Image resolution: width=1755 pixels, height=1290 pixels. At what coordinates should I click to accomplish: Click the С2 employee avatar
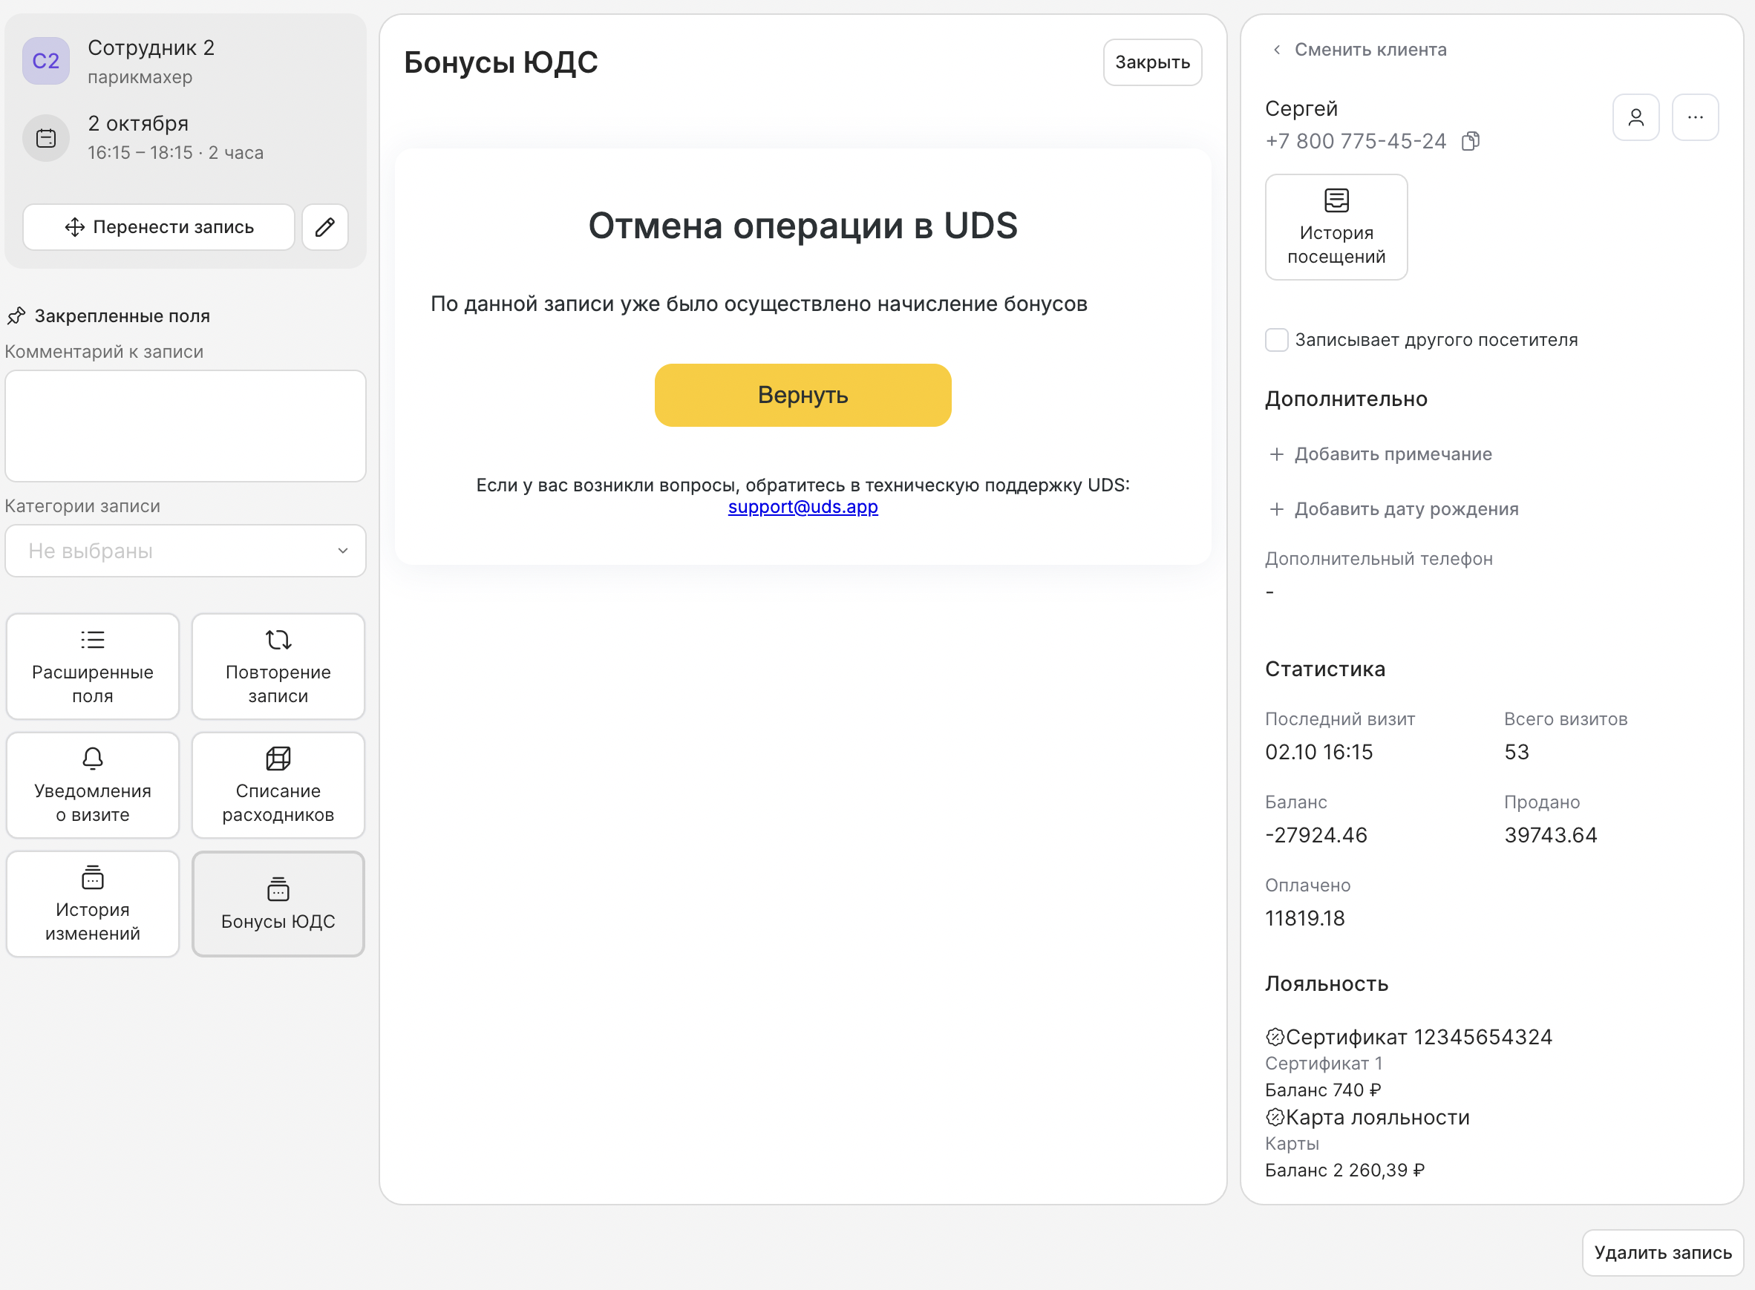(46, 61)
